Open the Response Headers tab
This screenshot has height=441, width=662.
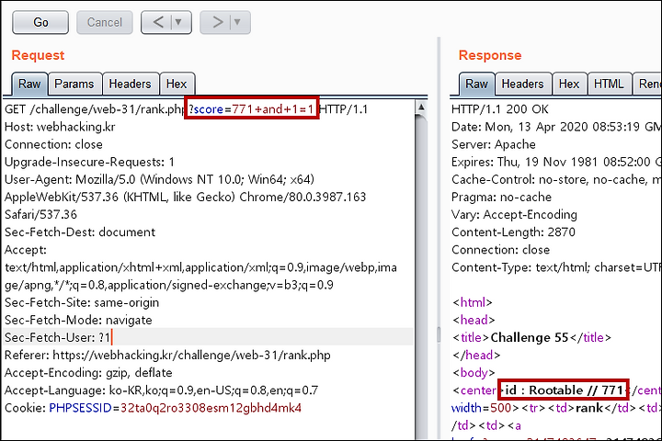522,84
